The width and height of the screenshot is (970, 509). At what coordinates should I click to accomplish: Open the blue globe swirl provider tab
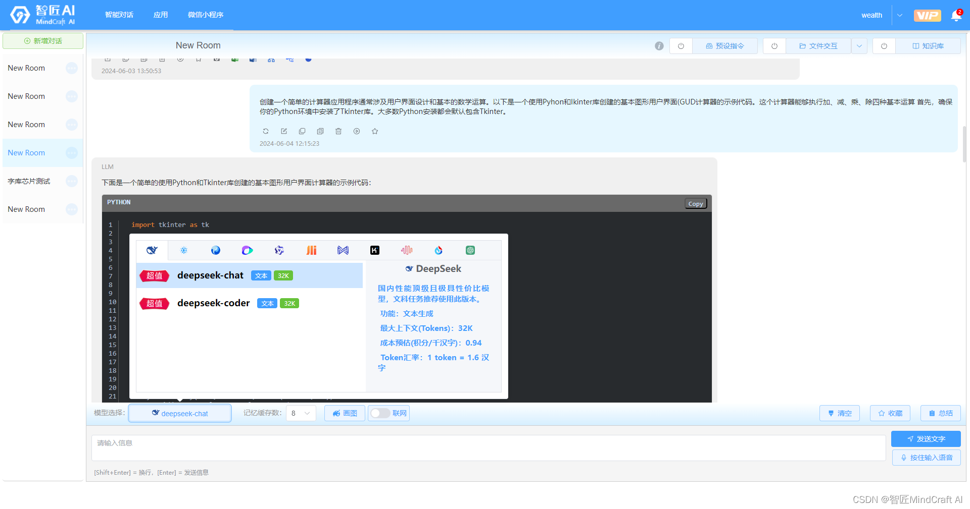click(216, 250)
